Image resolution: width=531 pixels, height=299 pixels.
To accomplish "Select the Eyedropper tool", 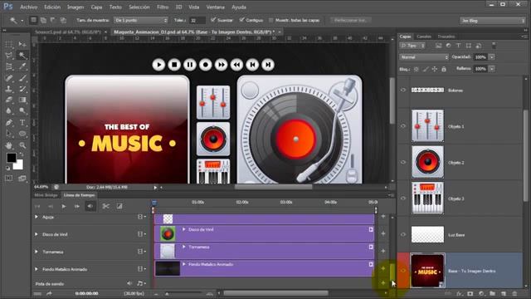I will [22, 66].
